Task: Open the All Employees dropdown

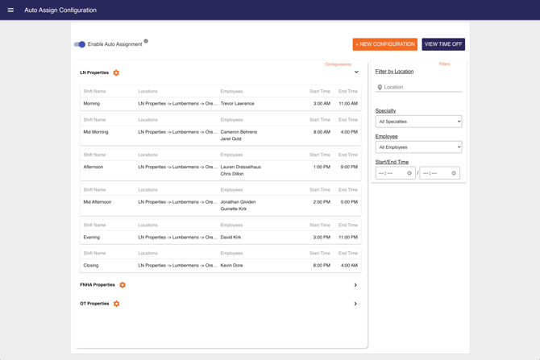Action: pyautogui.click(x=418, y=147)
